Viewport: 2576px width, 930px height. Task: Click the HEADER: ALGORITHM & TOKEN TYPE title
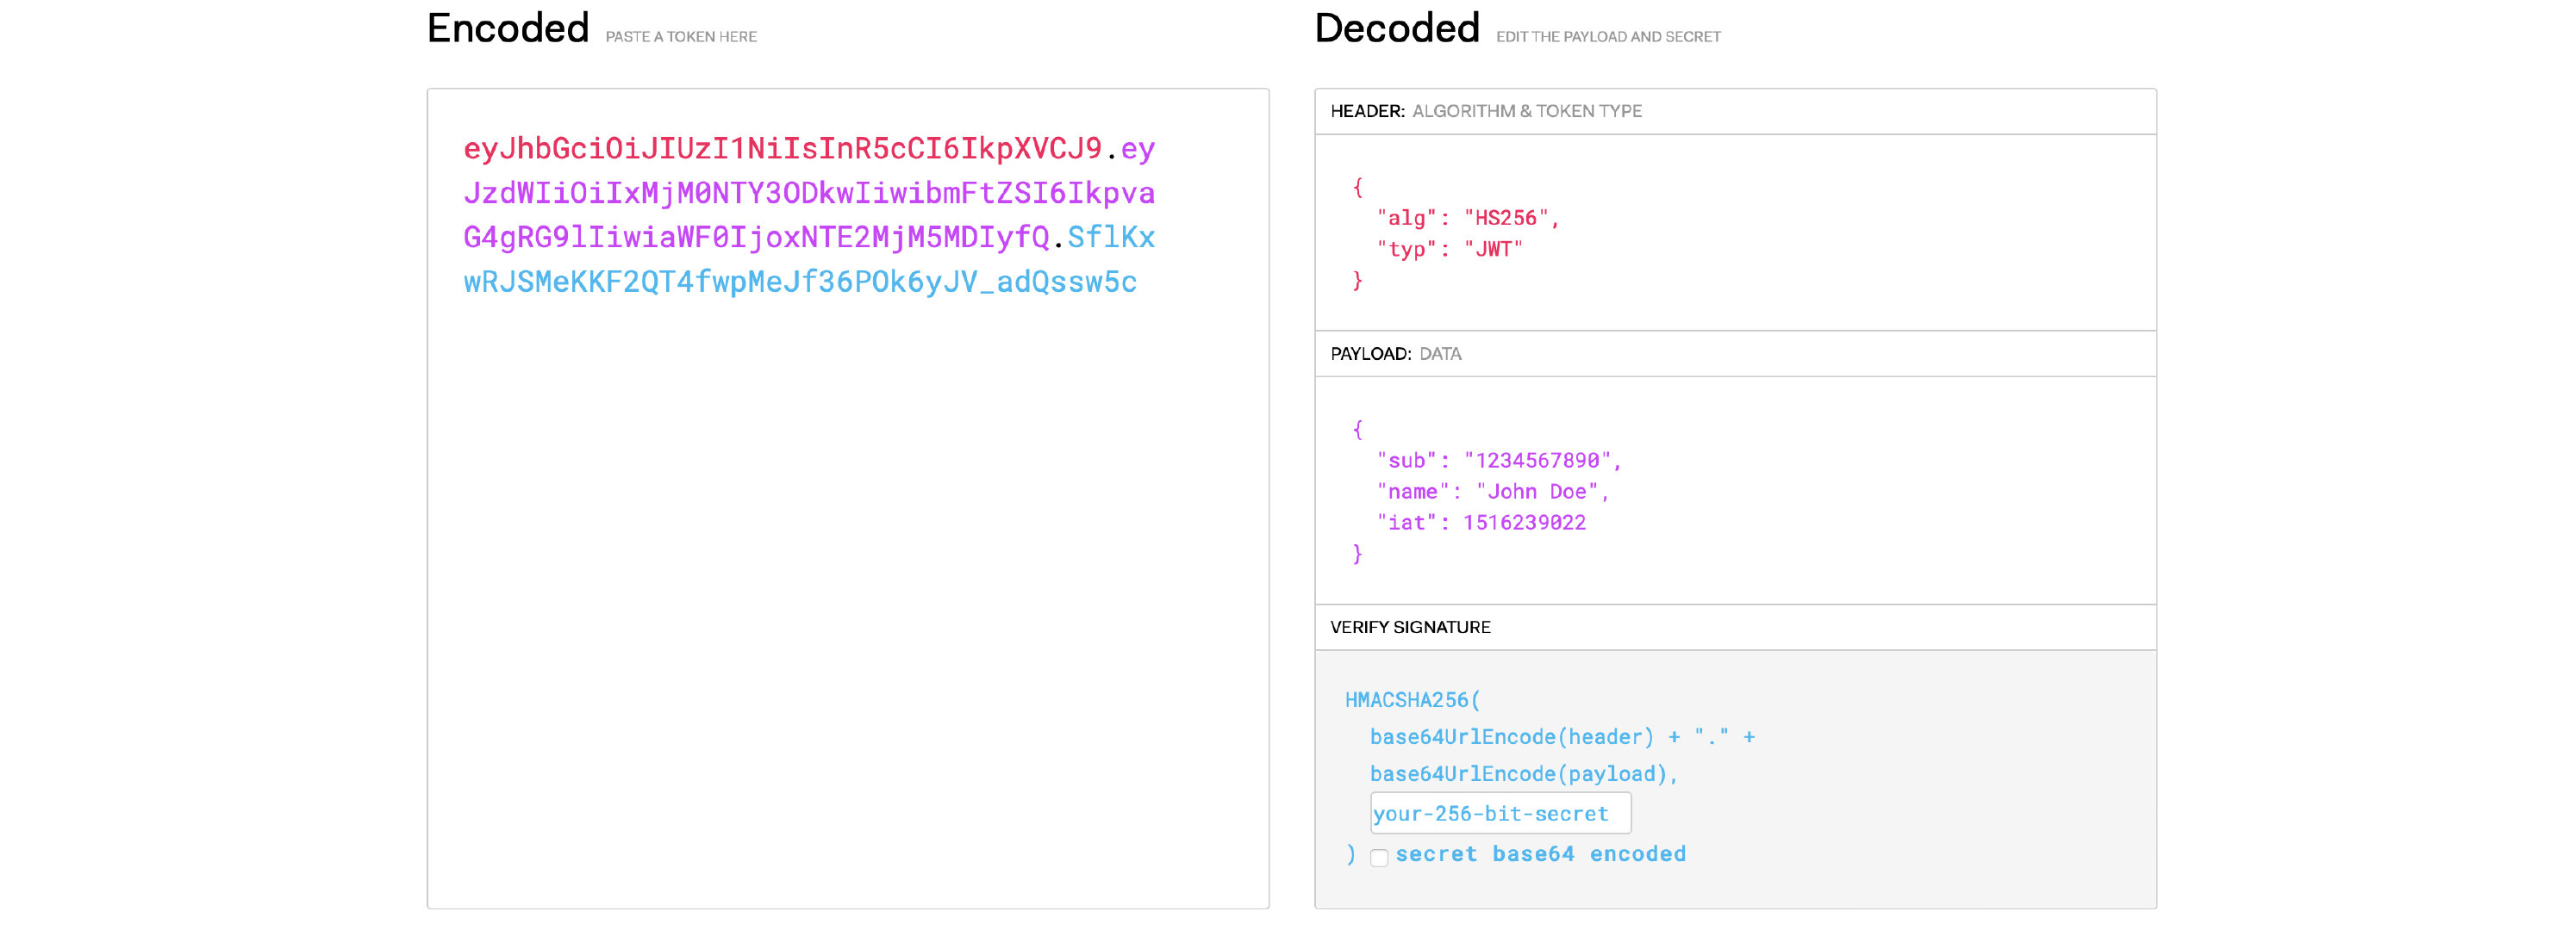pos(1486,111)
